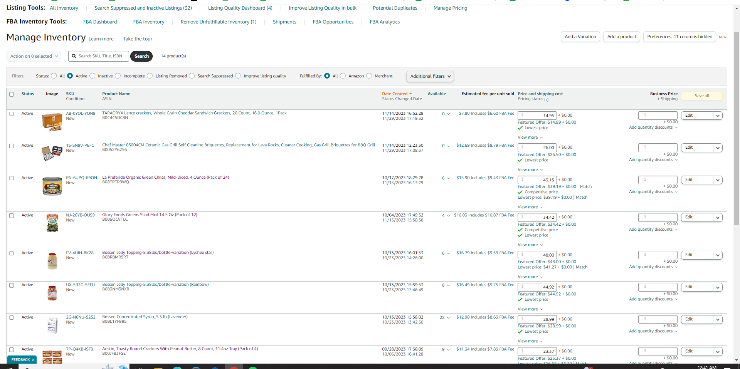Viewport: 740px width, 369px height.
Task: Go to Listing Quality Dashboard (4)
Action: (x=240, y=8)
